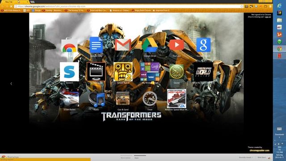Switch to the Most visited page
The height and width of the screenshot is (161, 286).
(126, 158)
